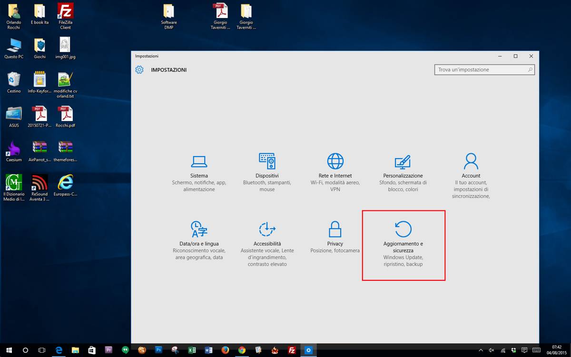Unmute audio via the speaker tray icon
Screen dimensions: 571x357
pos(491,350)
